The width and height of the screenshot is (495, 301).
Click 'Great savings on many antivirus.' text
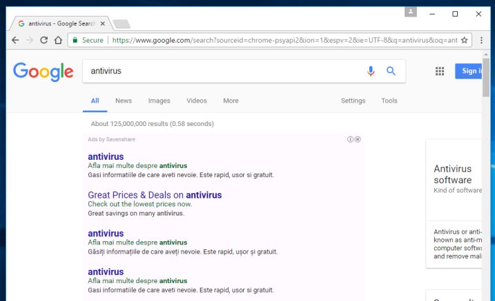pos(136,213)
